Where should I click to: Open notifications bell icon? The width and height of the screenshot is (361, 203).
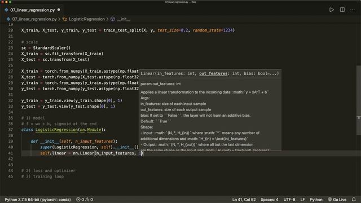point(354,200)
